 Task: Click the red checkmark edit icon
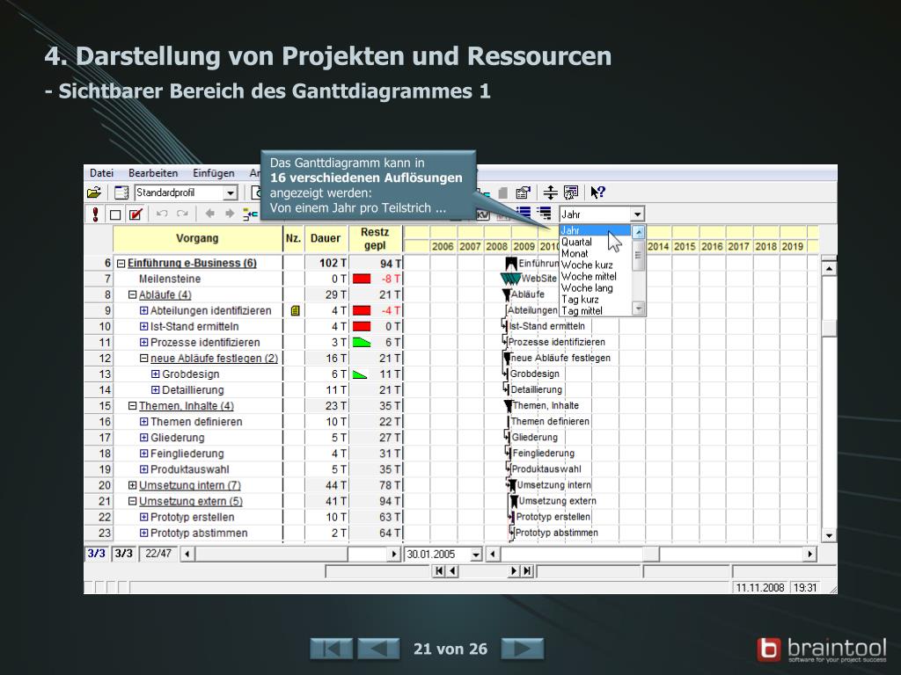click(136, 214)
